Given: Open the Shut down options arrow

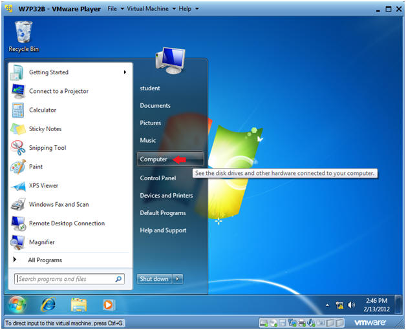Looking at the screenshot, I should click(178, 279).
